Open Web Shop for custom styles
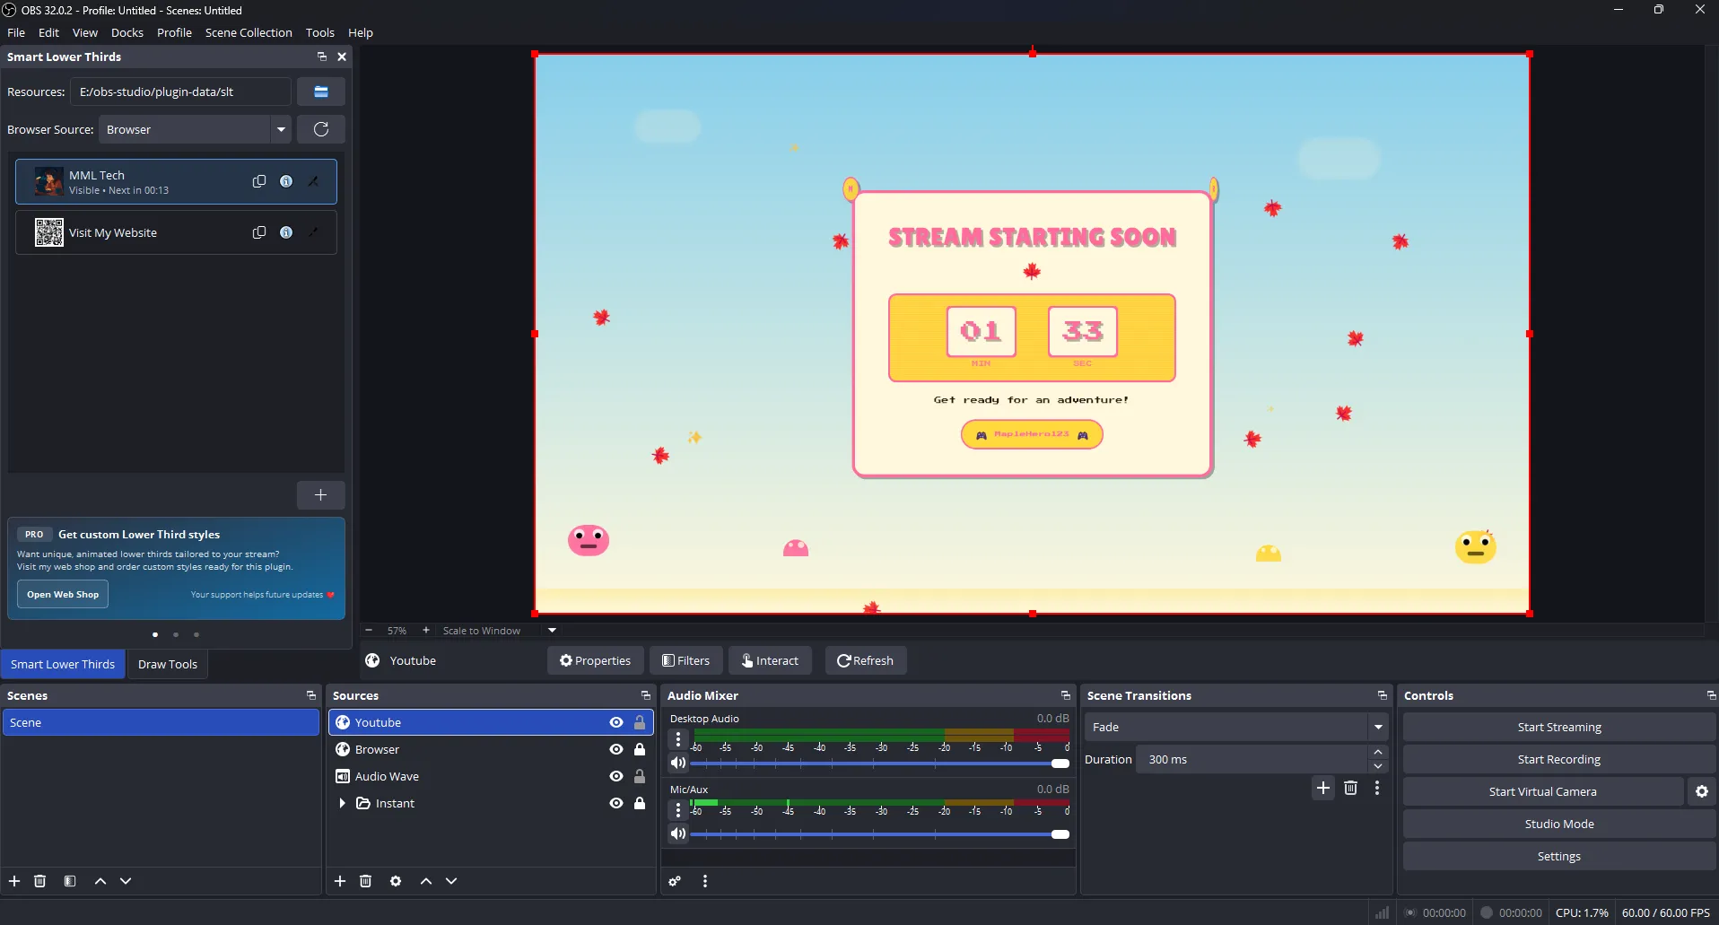Screen dimensions: 1719x925 (62, 594)
